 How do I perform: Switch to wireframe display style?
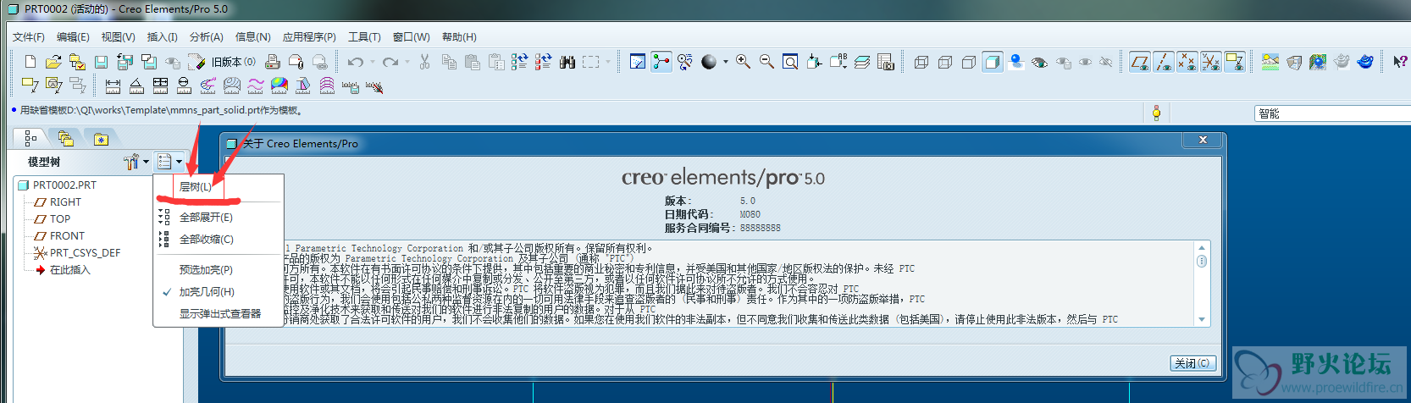[921, 62]
